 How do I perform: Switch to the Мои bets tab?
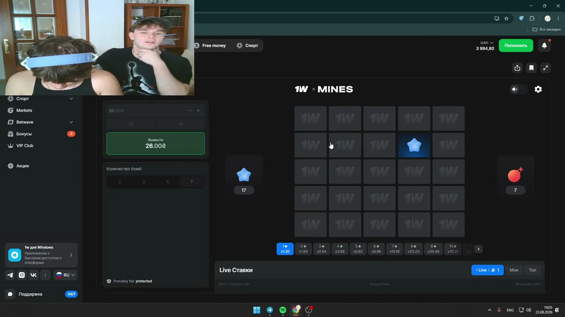(x=514, y=270)
